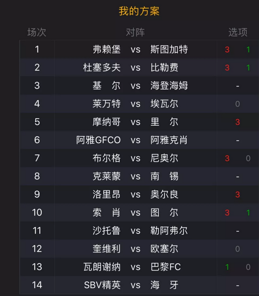The height and width of the screenshot is (296, 259).
Task: Select red option 3 for match 1
Action: pyautogui.click(x=227, y=50)
